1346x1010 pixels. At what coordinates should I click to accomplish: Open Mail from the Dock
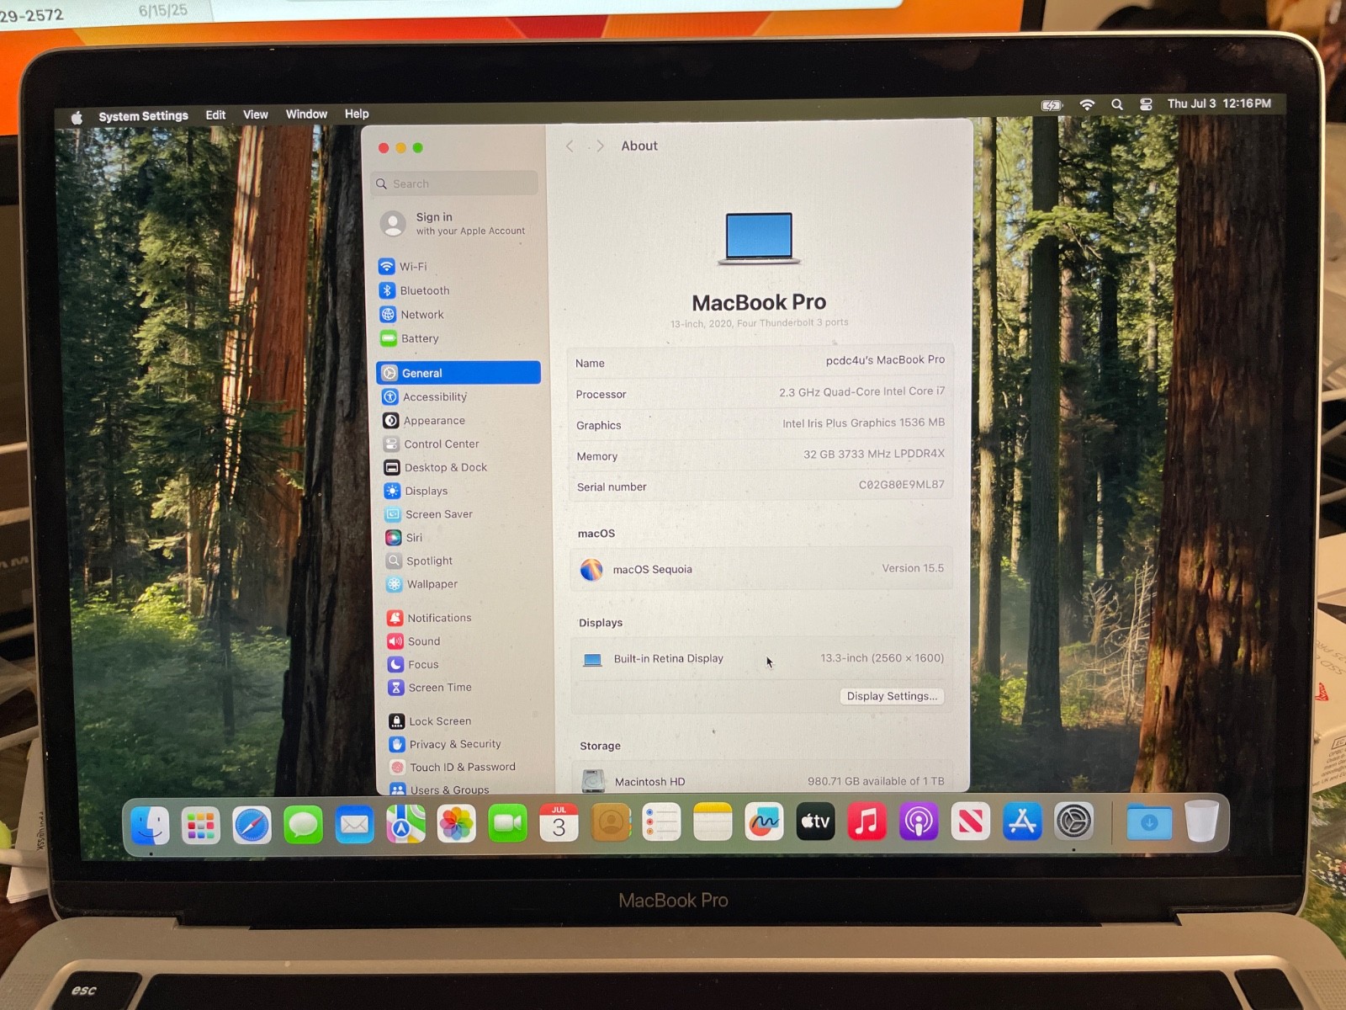pyautogui.click(x=354, y=824)
